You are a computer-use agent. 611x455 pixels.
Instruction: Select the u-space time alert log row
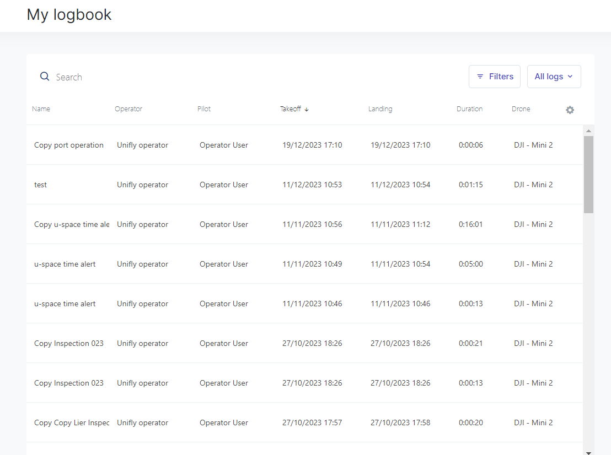pyautogui.click(x=65, y=264)
